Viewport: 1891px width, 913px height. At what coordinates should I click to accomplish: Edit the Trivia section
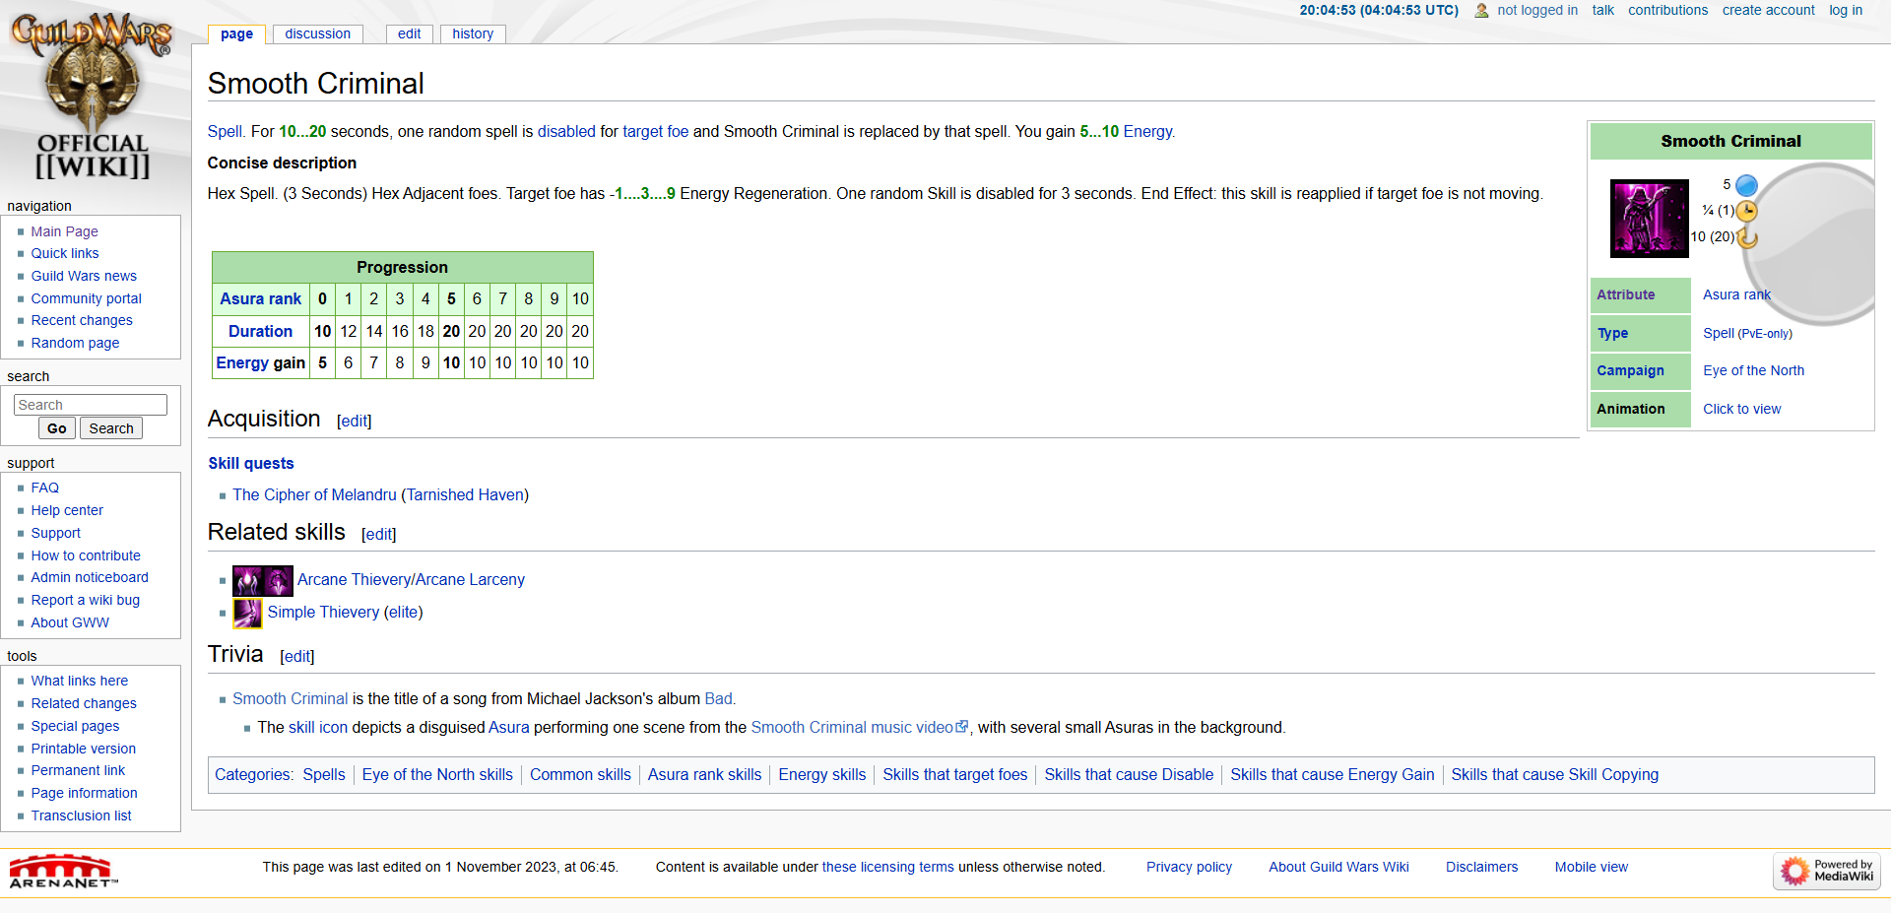(x=297, y=656)
